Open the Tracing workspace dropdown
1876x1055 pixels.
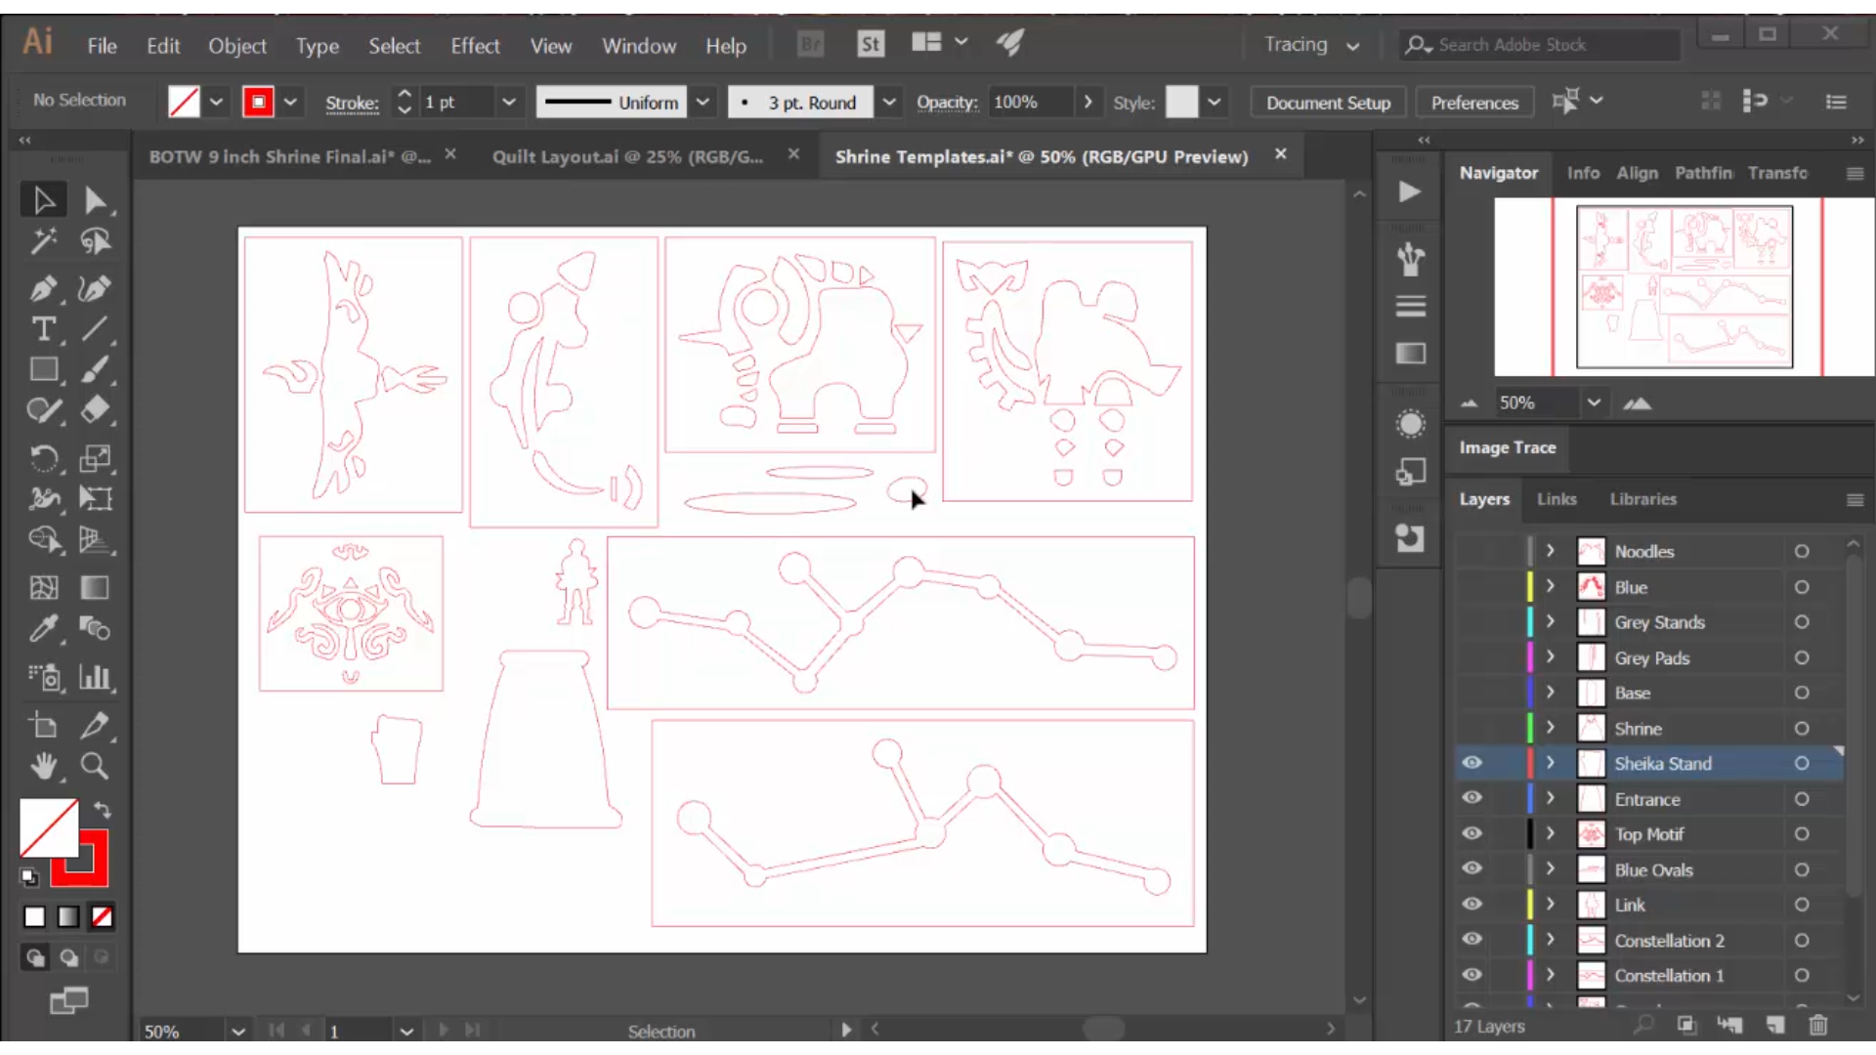point(1311,45)
